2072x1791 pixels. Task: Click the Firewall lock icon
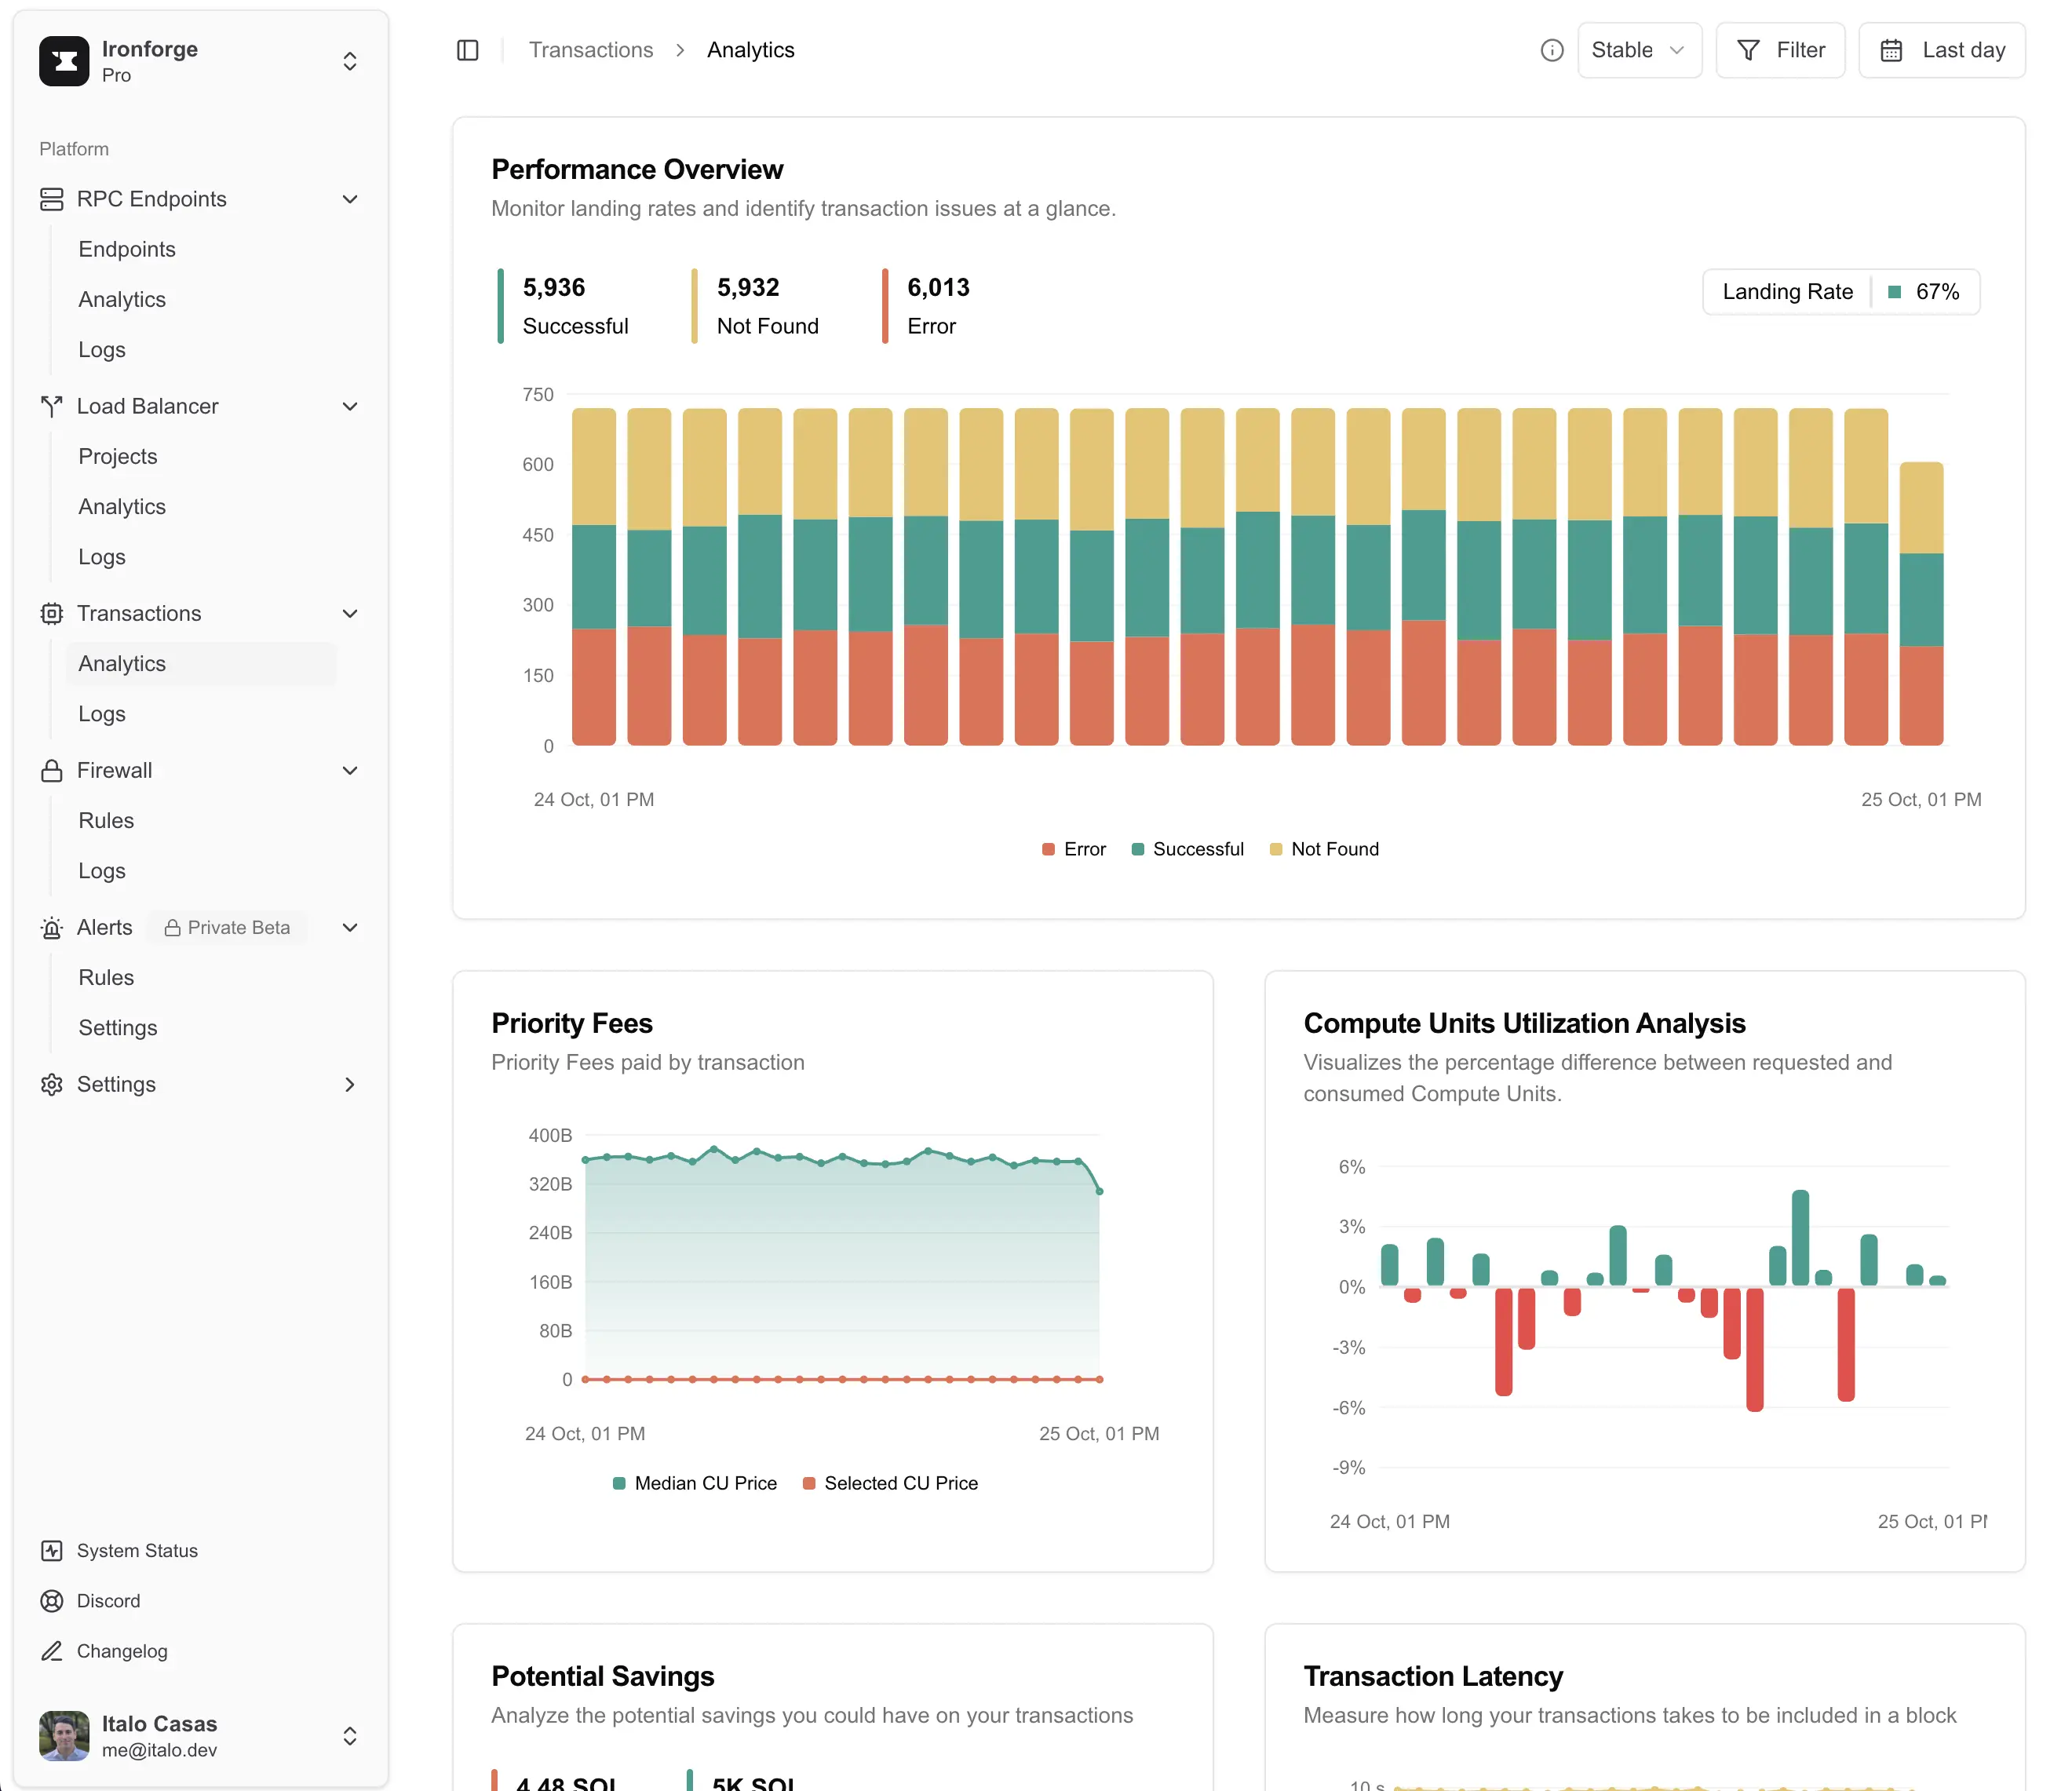[x=51, y=770]
